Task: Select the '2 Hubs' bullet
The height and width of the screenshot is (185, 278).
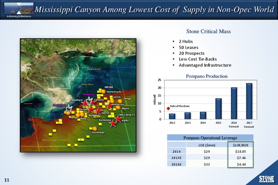Action: click(x=186, y=41)
